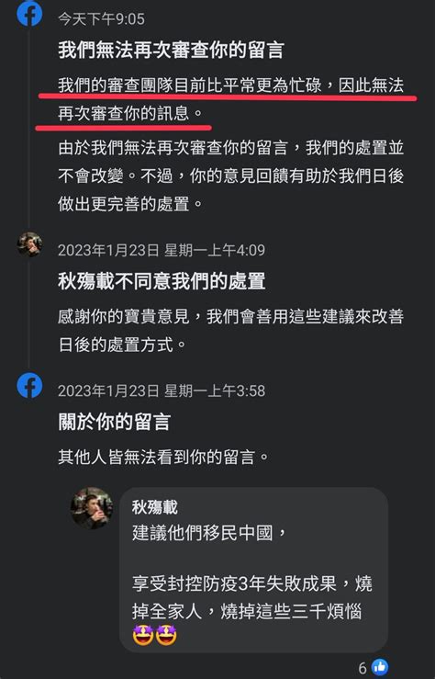Select the heading 關於你的留言
Screen dimensions: 435x679
(115, 422)
